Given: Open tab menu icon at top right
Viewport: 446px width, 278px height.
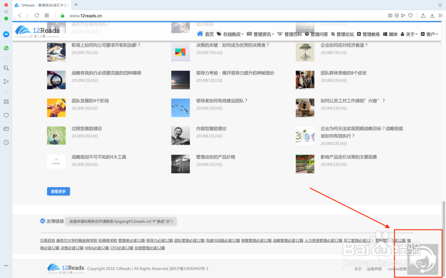Looking at the screenshot, I should (440, 5).
